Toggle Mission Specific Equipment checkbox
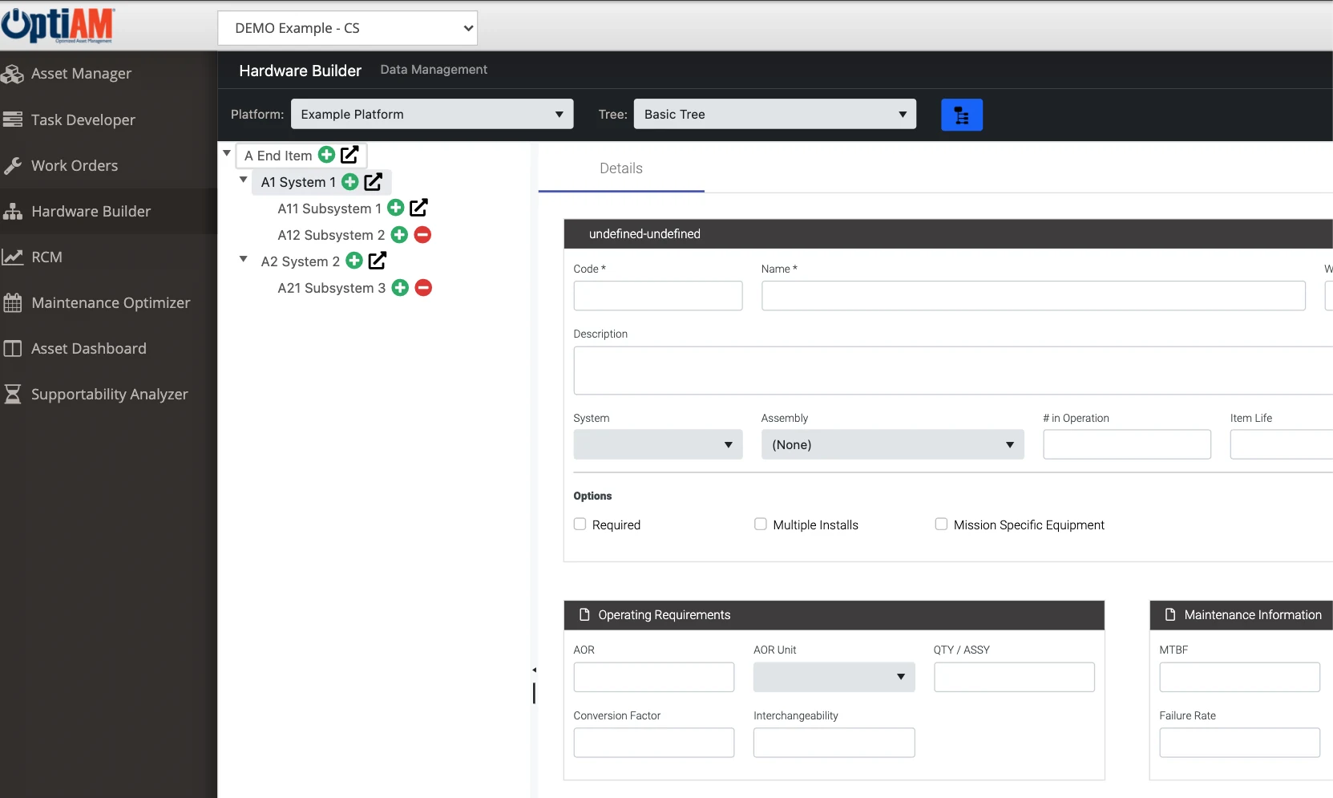 (941, 524)
